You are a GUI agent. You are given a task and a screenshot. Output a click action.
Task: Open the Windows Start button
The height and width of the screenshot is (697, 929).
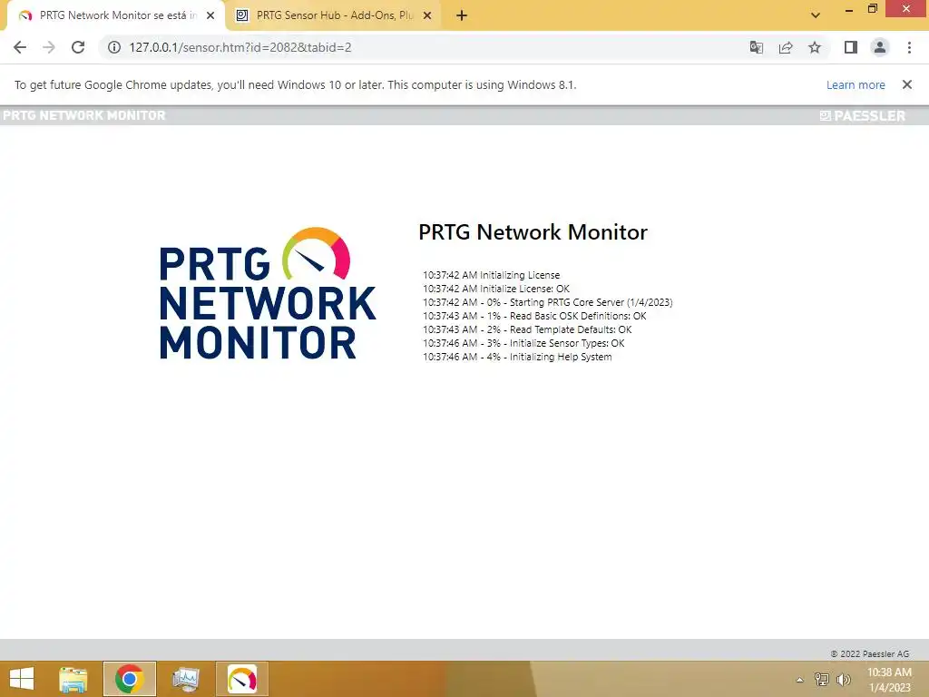(x=22, y=679)
